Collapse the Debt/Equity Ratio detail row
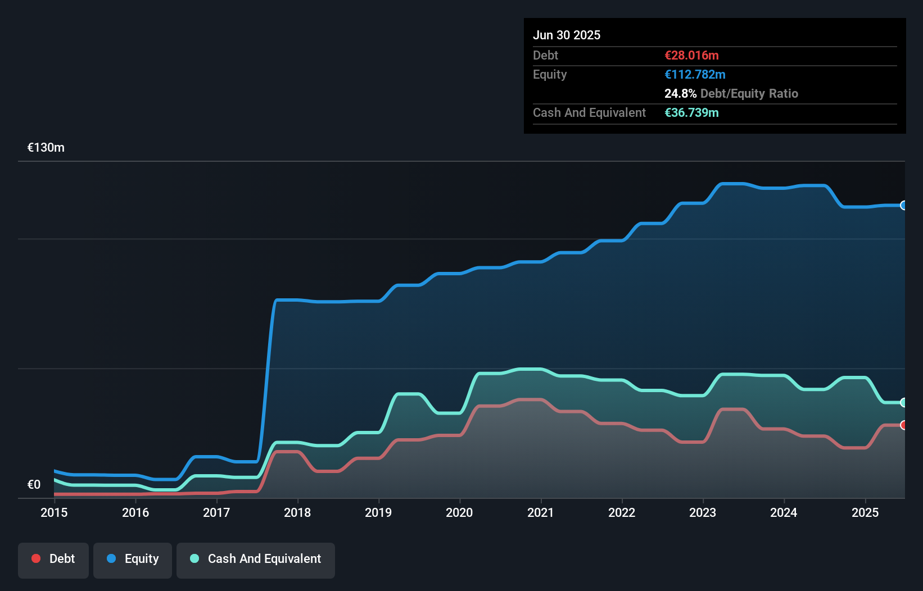 [731, 93]
